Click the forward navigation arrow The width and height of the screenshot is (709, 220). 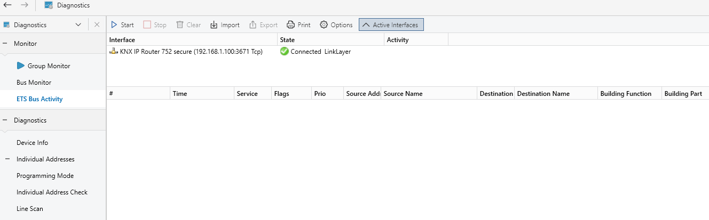tap(24, 5)
